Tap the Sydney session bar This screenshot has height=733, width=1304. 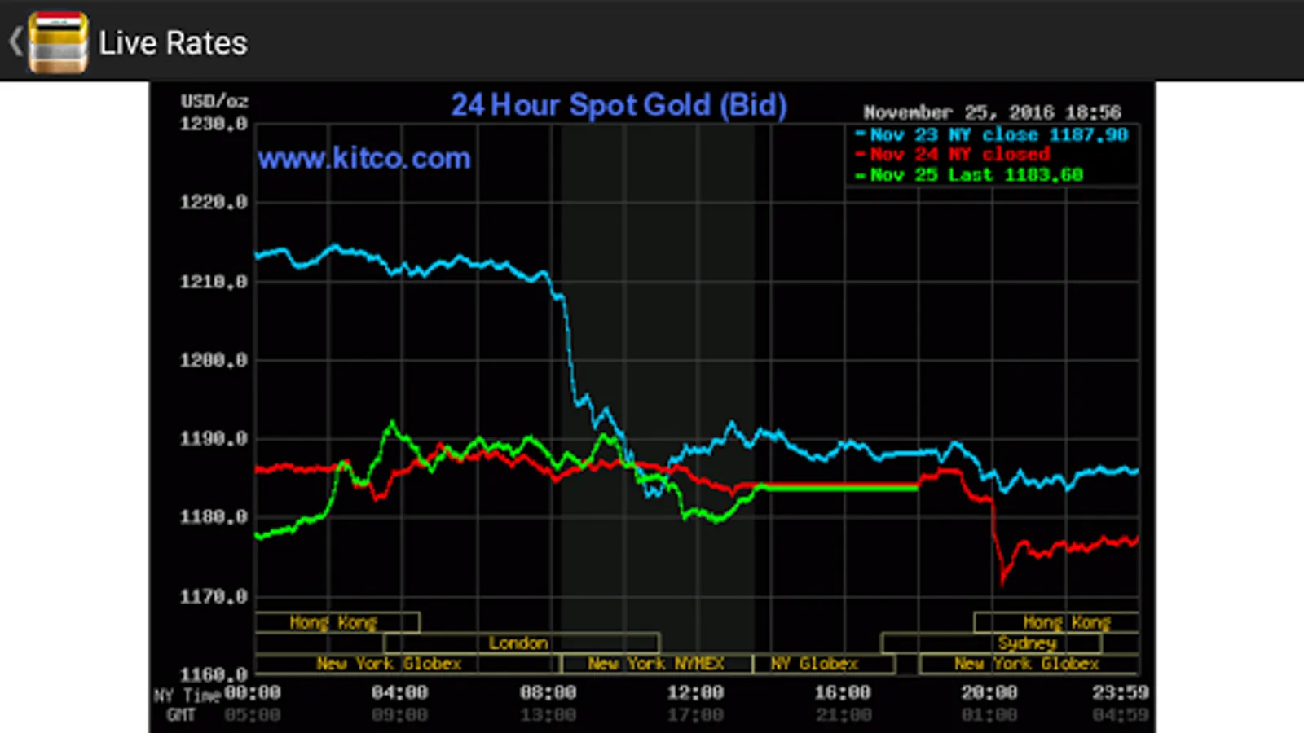pyautogui.click(x=992, y=643)
